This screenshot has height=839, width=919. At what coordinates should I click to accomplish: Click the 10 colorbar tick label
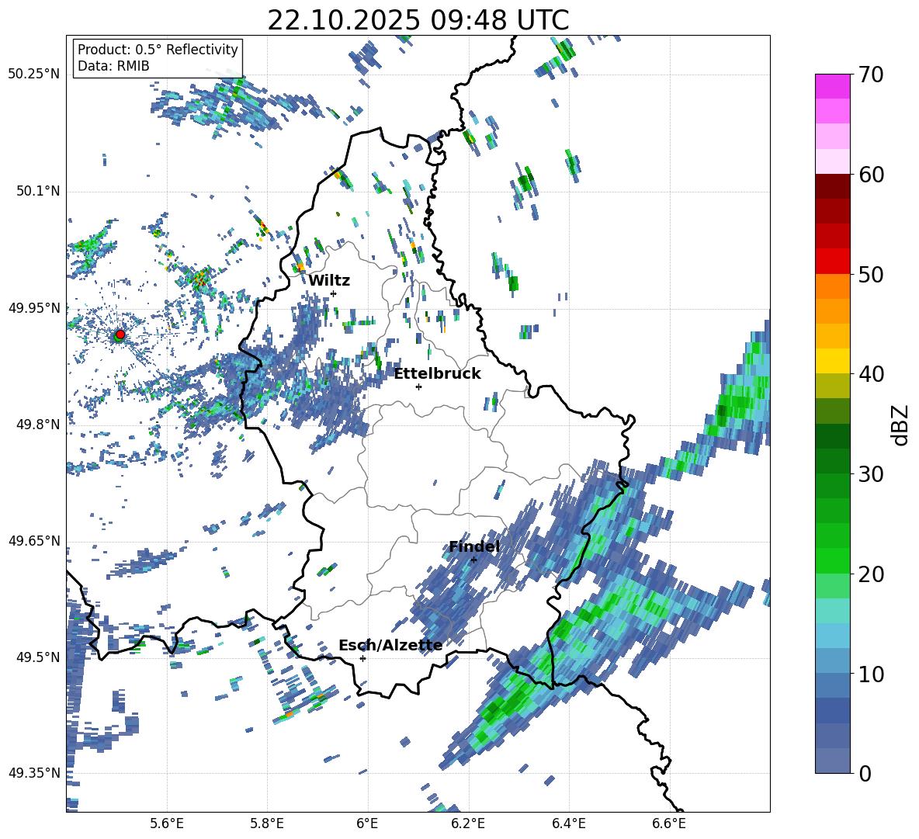tap(871, 674)
